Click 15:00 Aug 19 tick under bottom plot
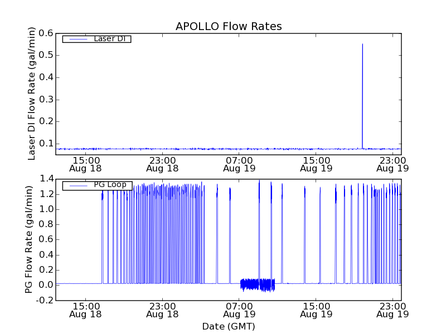 click(316, 310)
